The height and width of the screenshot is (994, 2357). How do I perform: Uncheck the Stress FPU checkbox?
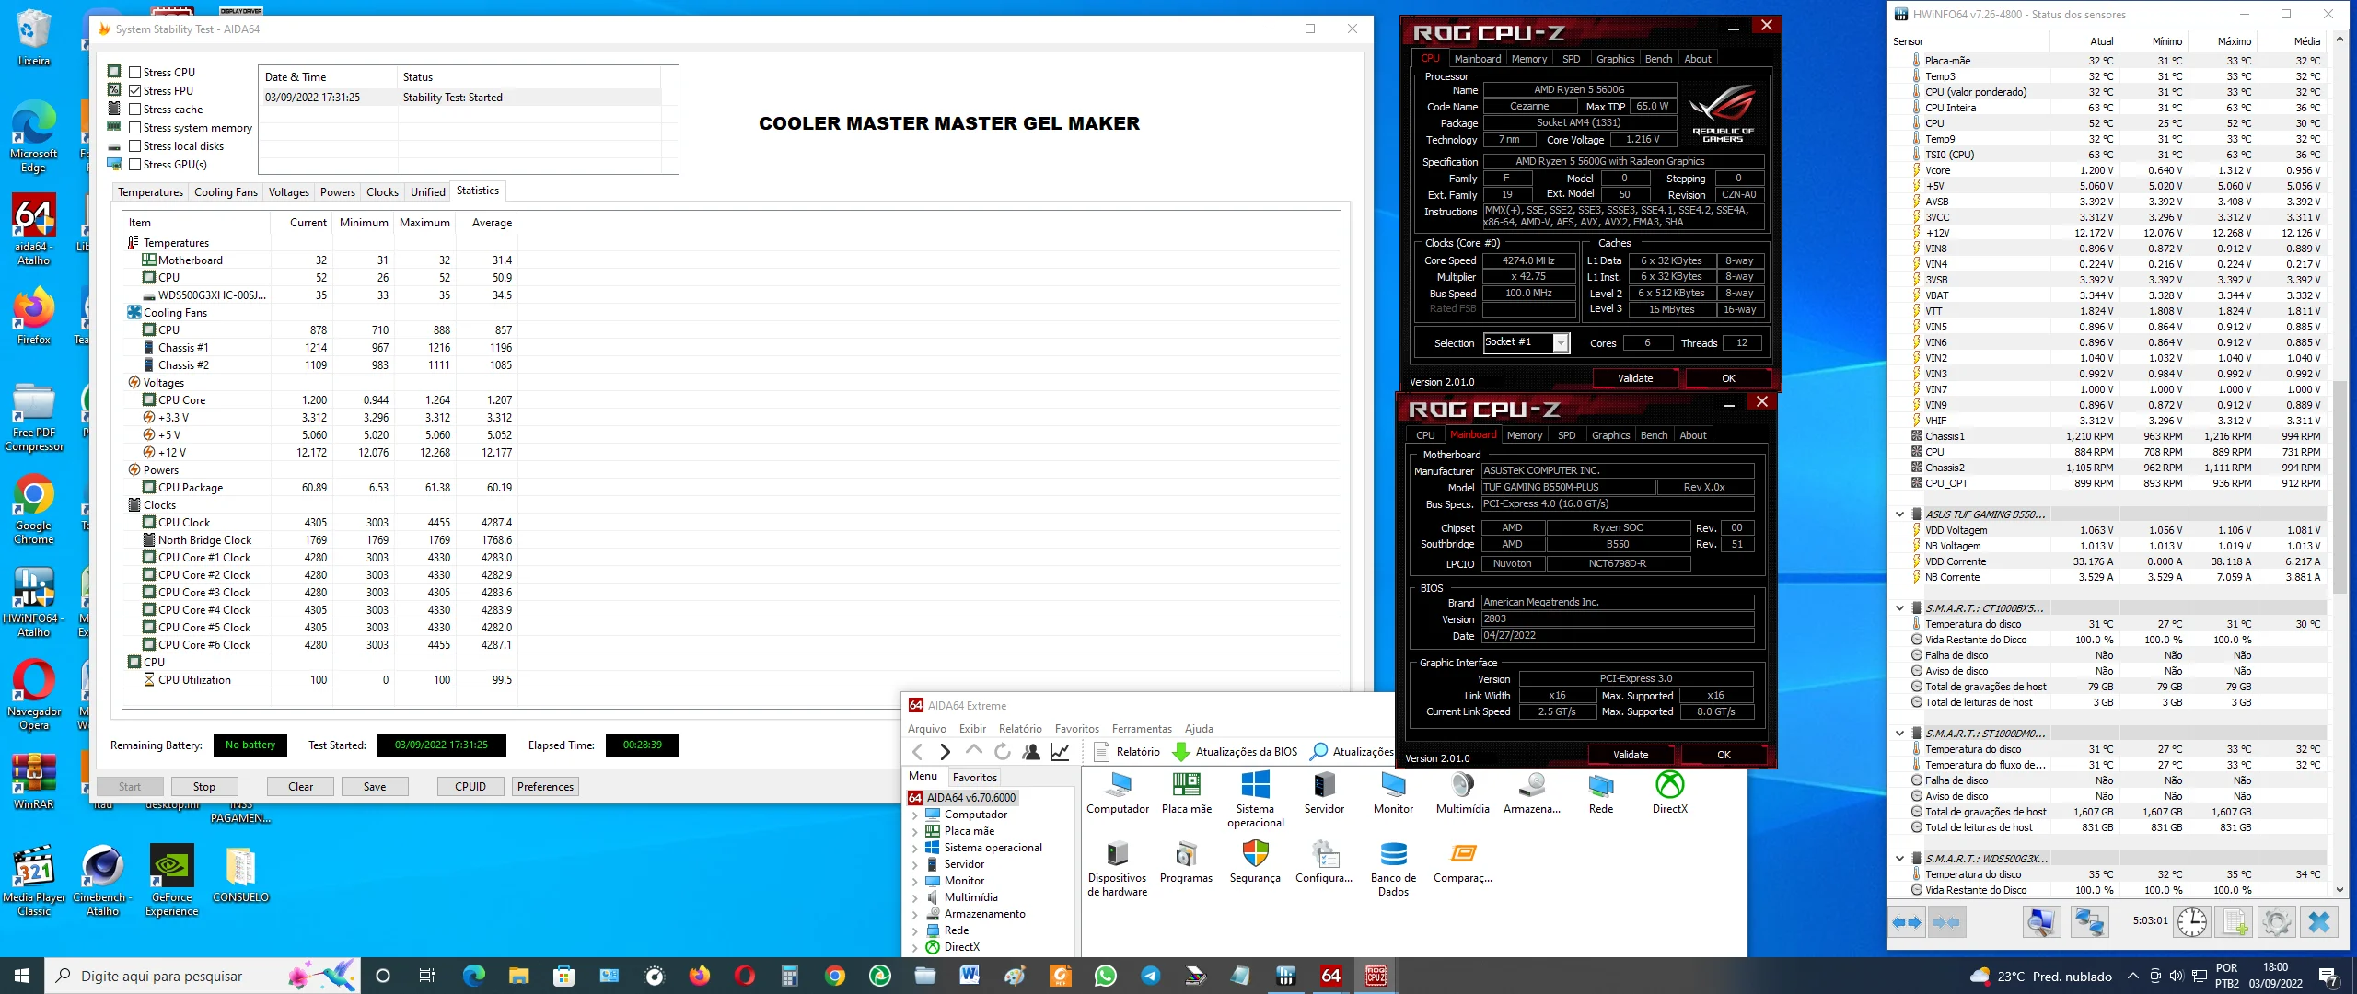(x=135, y=91)
